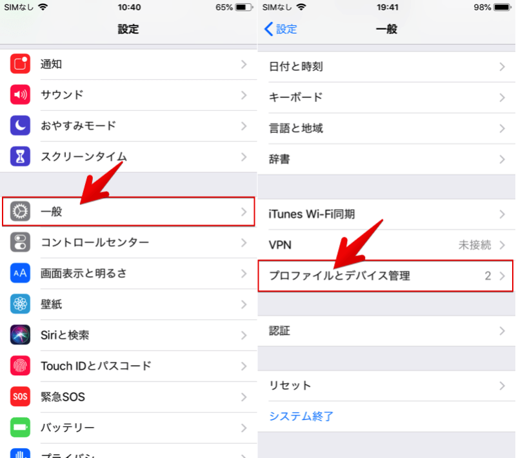
Task: Tap the General (一般) gear icon
Action: click(19, 211)
